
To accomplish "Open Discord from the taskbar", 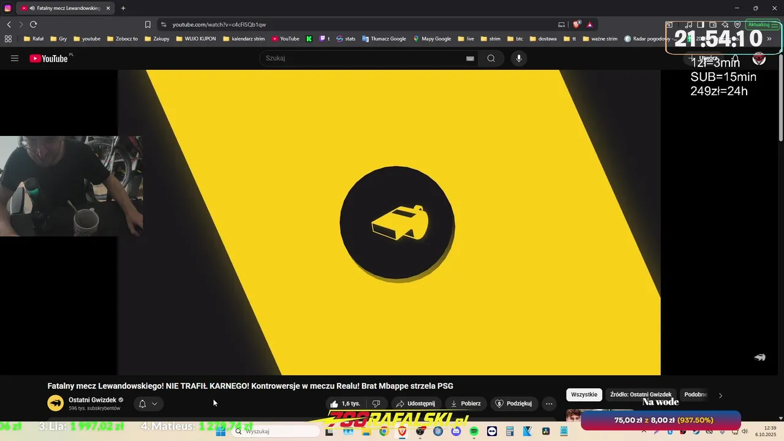I will click(x=456, y=431).
